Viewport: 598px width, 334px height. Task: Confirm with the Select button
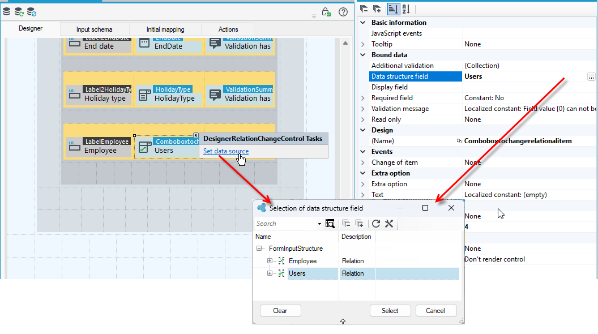coord(390,311)
